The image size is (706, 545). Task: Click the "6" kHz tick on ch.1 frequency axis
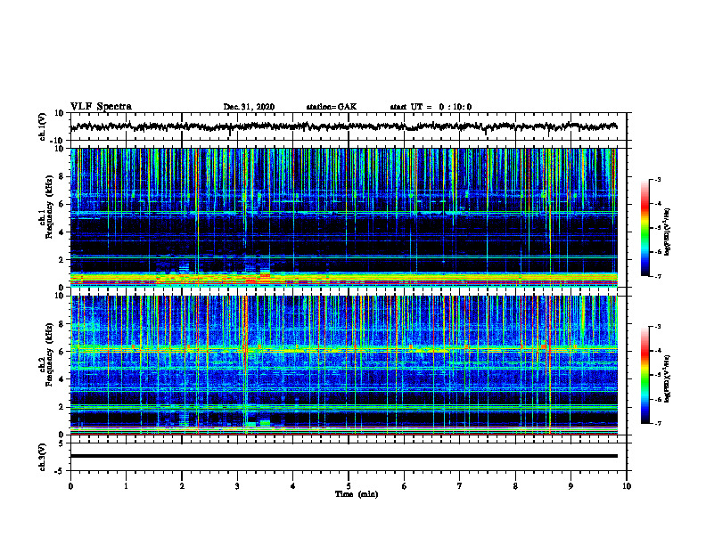(62, 204)
